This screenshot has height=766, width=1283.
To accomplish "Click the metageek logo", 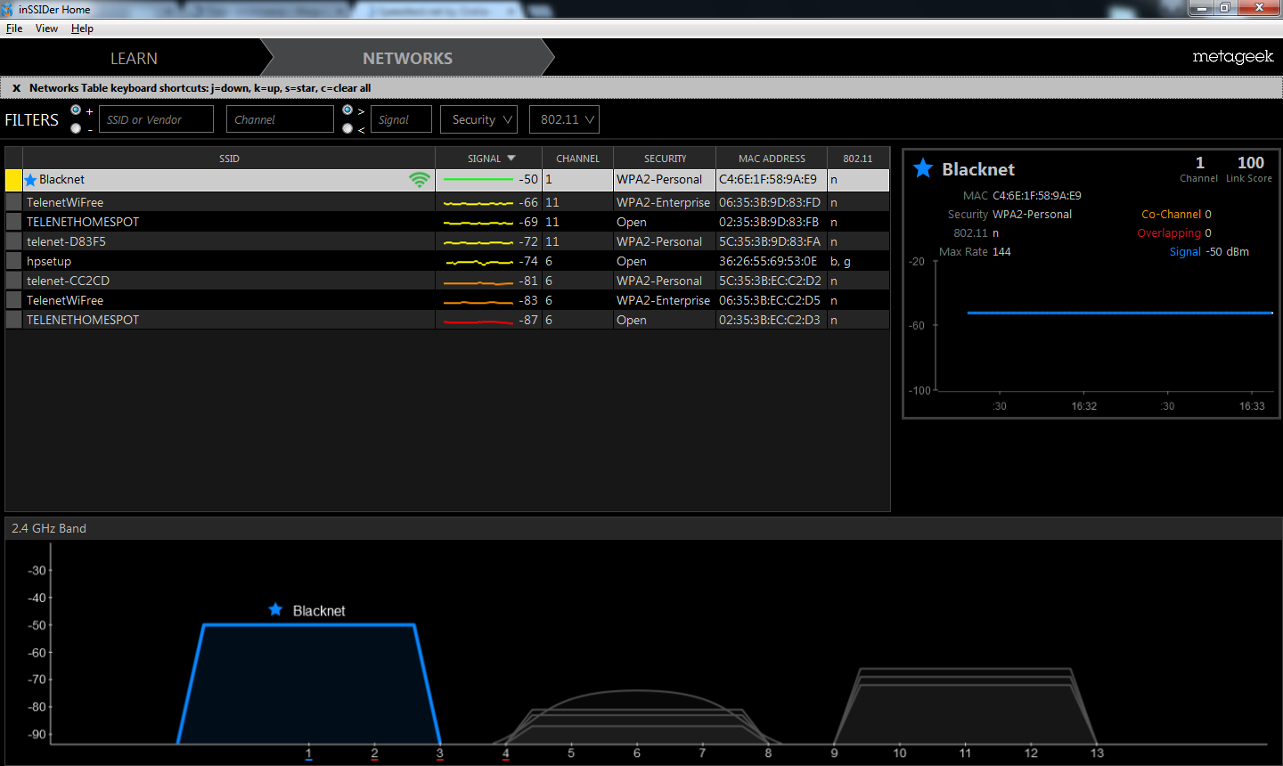I will pos(1232,57).
